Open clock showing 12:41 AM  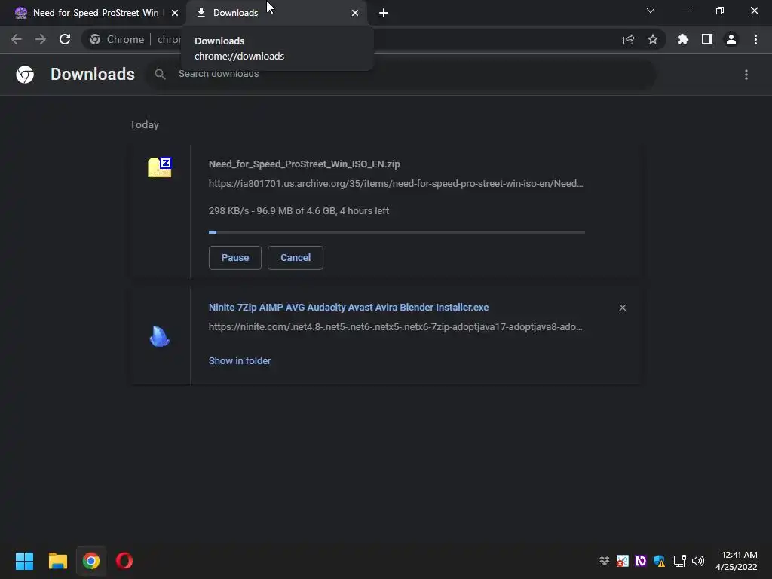click(x=736, y=561)
